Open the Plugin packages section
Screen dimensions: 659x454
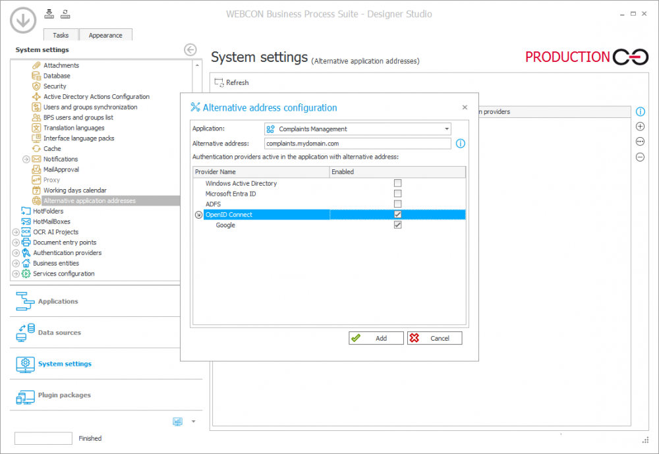(106, 395)
